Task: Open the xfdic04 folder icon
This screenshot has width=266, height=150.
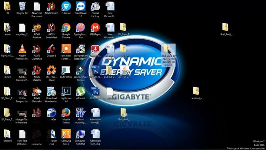Action: point(7,134)
